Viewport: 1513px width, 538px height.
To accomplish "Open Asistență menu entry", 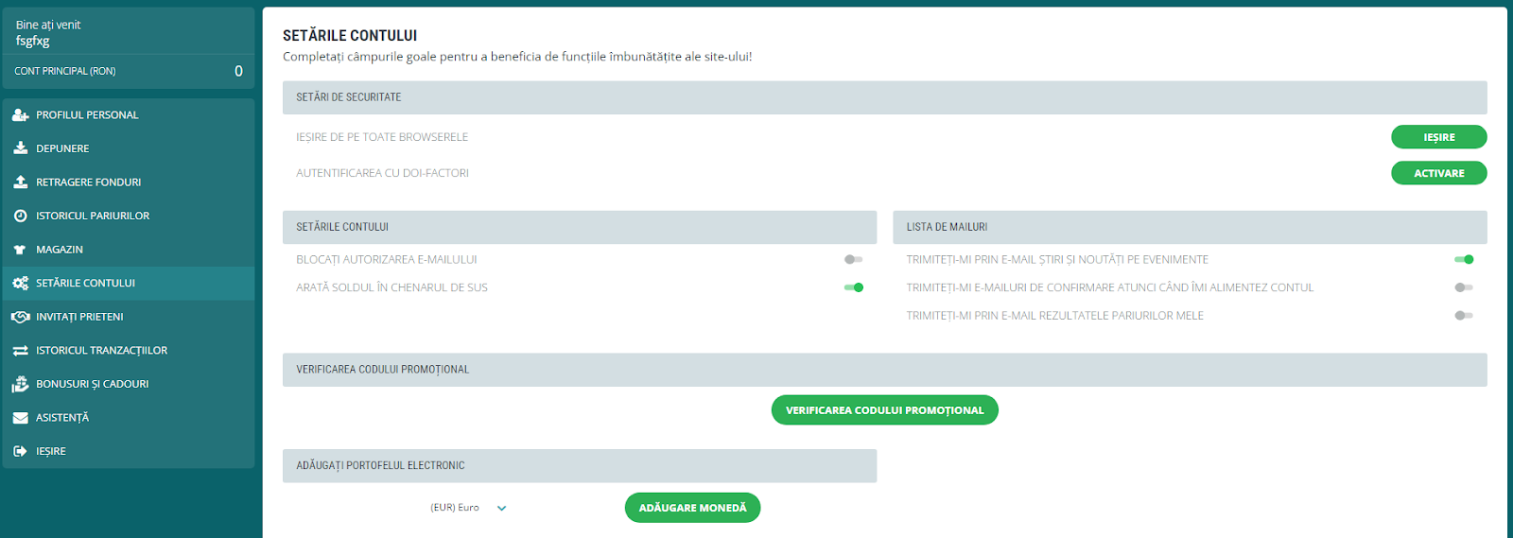I will pos(129,418).
